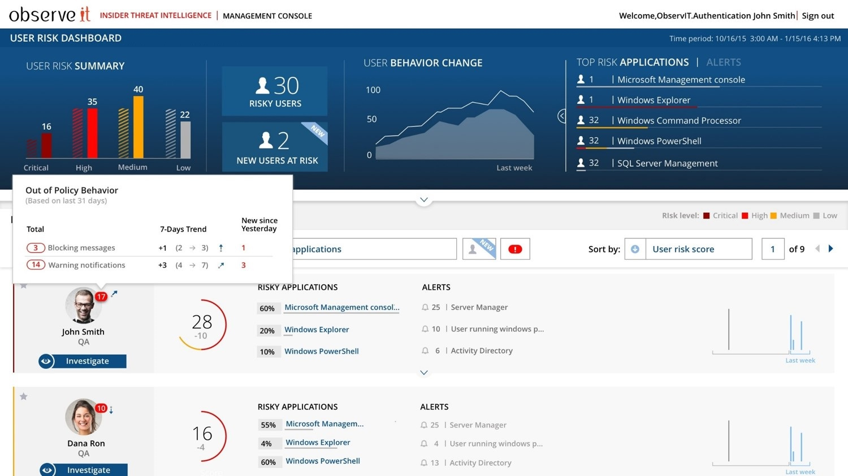Click the 3 Blocking messages badge
The image size is (848, 476).
coord(36,247)
